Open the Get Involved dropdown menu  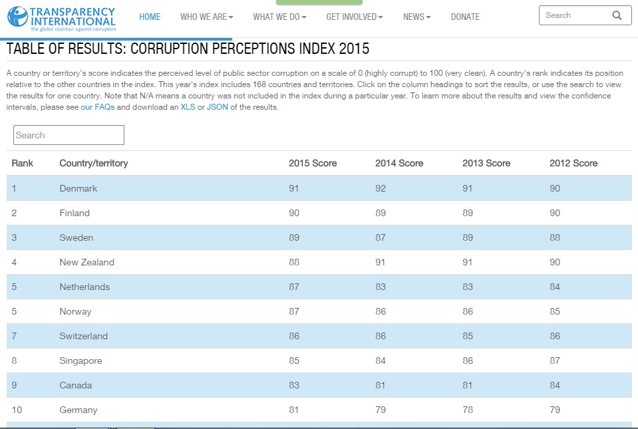click(x=355, y=17)
